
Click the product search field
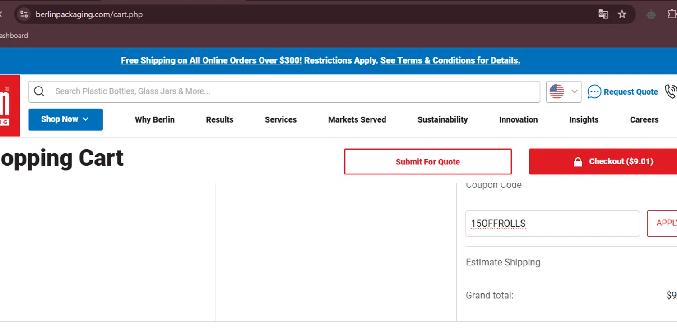click(284, 91)
